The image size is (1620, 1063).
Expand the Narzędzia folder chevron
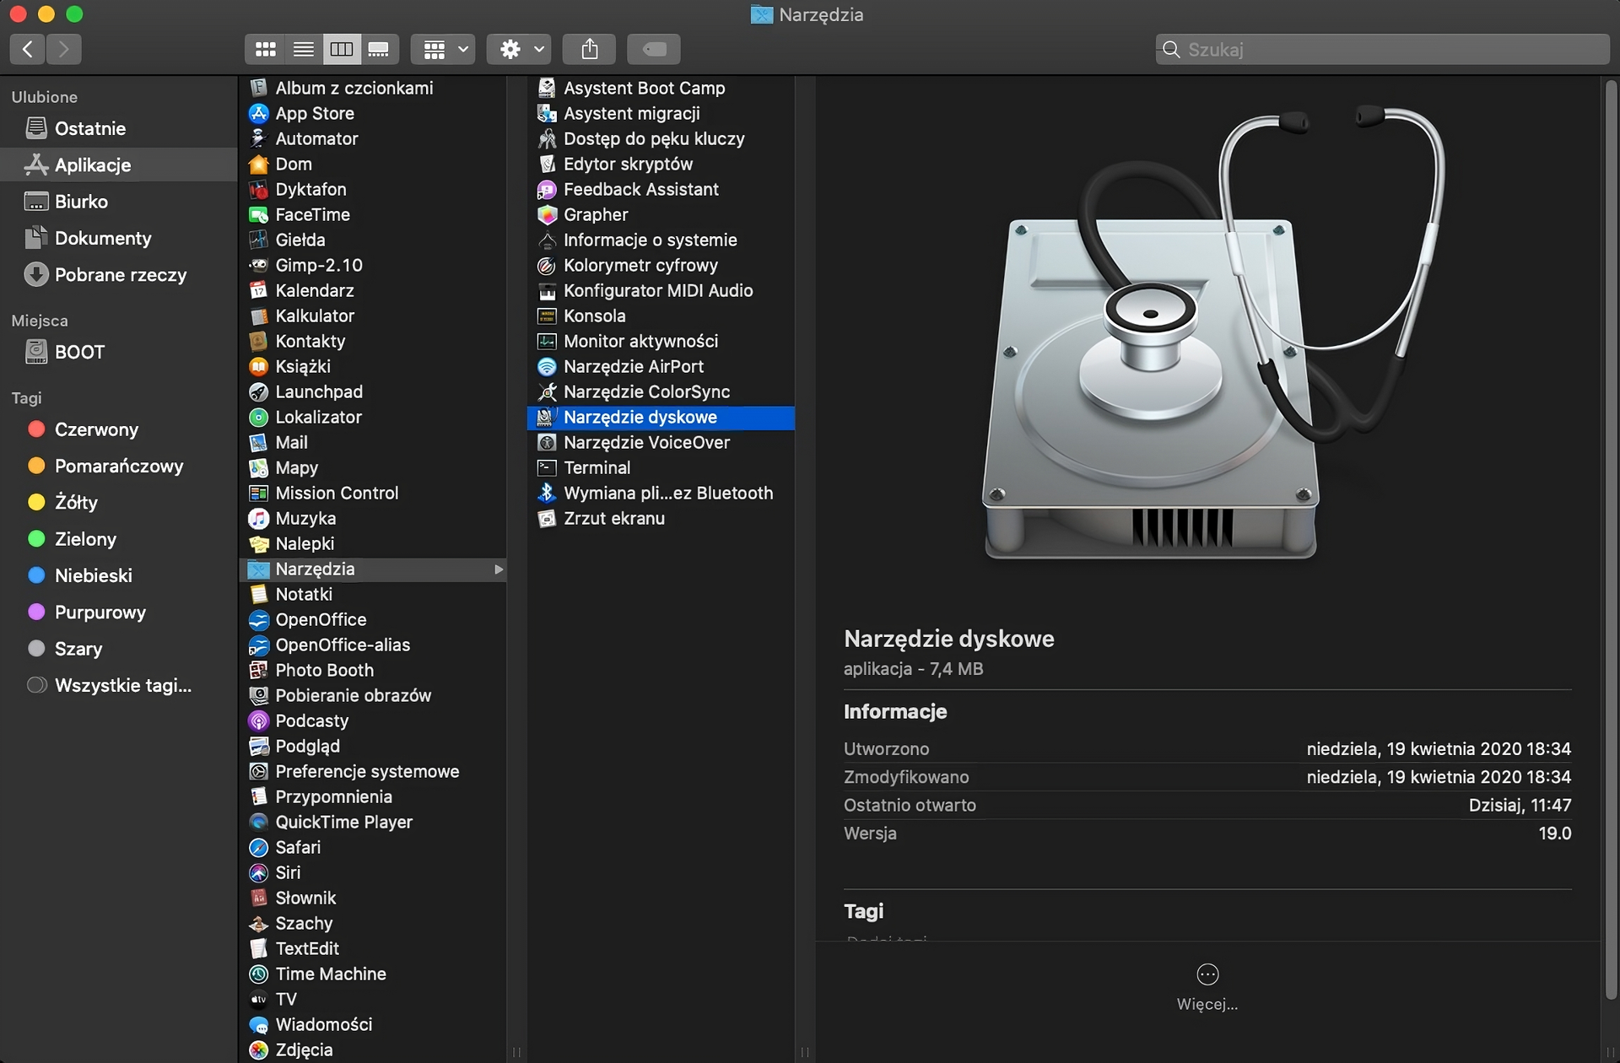pos(499,569)
